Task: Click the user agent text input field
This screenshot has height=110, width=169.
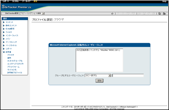Action: [x=128, y=75]
